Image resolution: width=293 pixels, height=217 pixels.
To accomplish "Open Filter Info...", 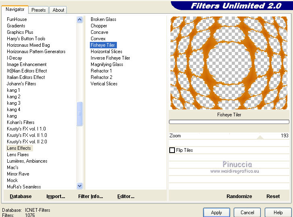I will (x=90, y=196).
